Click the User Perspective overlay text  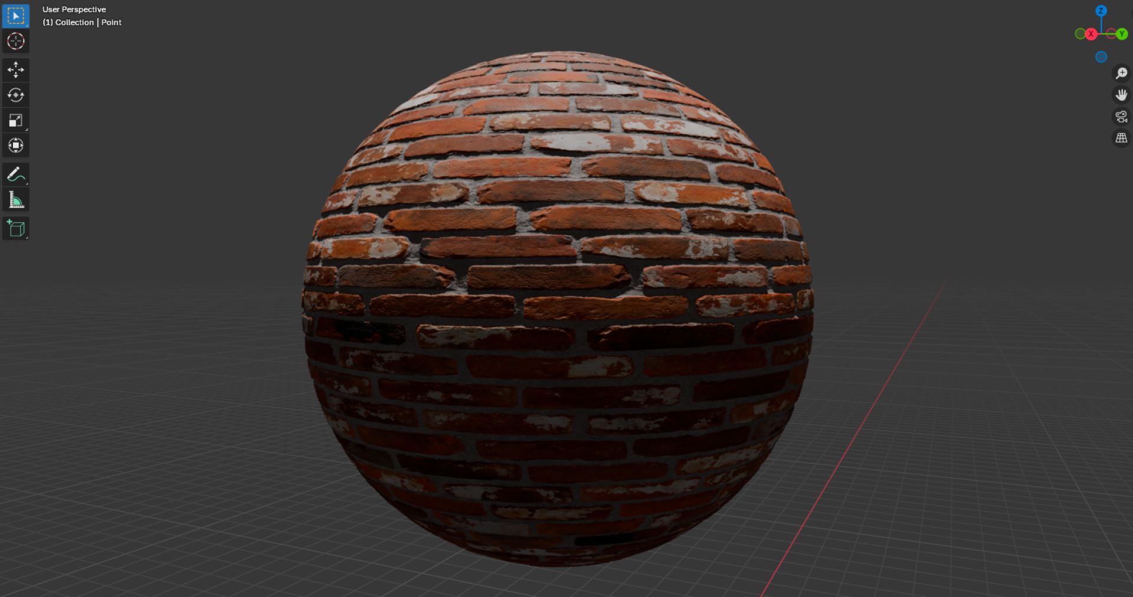tap(74, 9)
